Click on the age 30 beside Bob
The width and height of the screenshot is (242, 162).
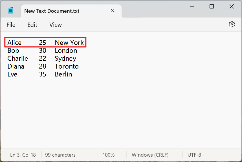click(43, 51)
